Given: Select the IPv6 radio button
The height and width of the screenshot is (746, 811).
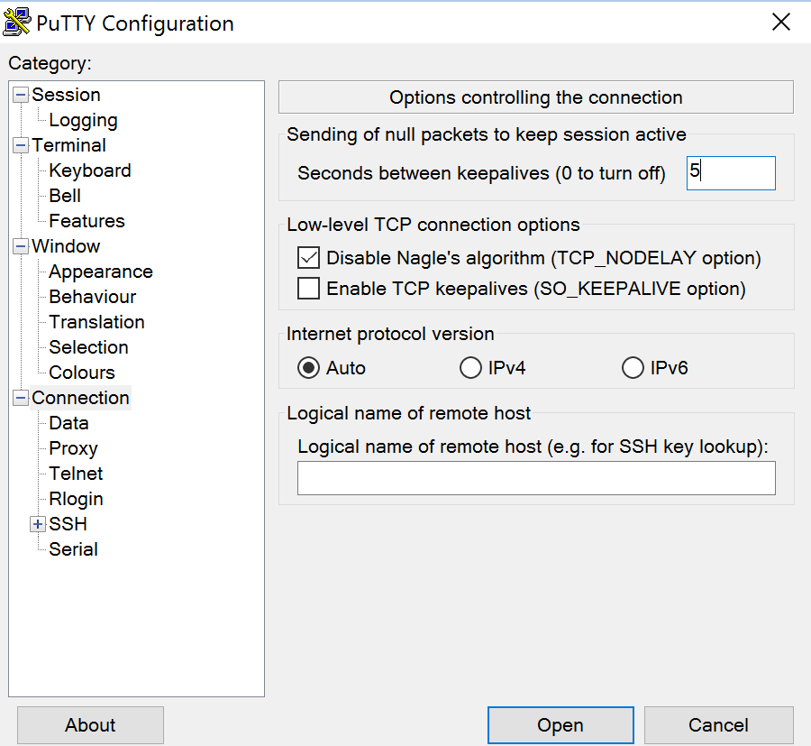Looking at the screenshot, I should point(633,367).
